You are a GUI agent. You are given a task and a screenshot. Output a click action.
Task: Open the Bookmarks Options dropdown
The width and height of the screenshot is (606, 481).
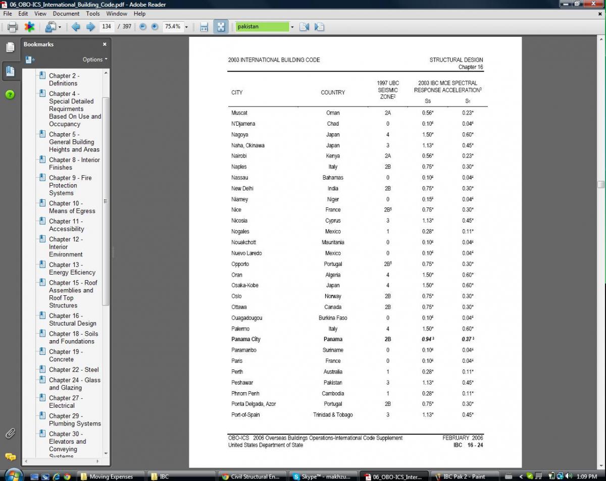95,60
